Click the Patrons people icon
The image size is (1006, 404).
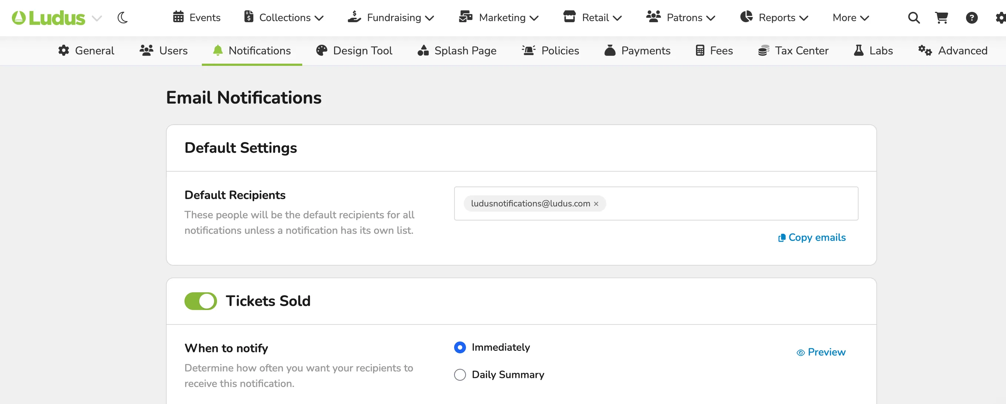[653, 17]
